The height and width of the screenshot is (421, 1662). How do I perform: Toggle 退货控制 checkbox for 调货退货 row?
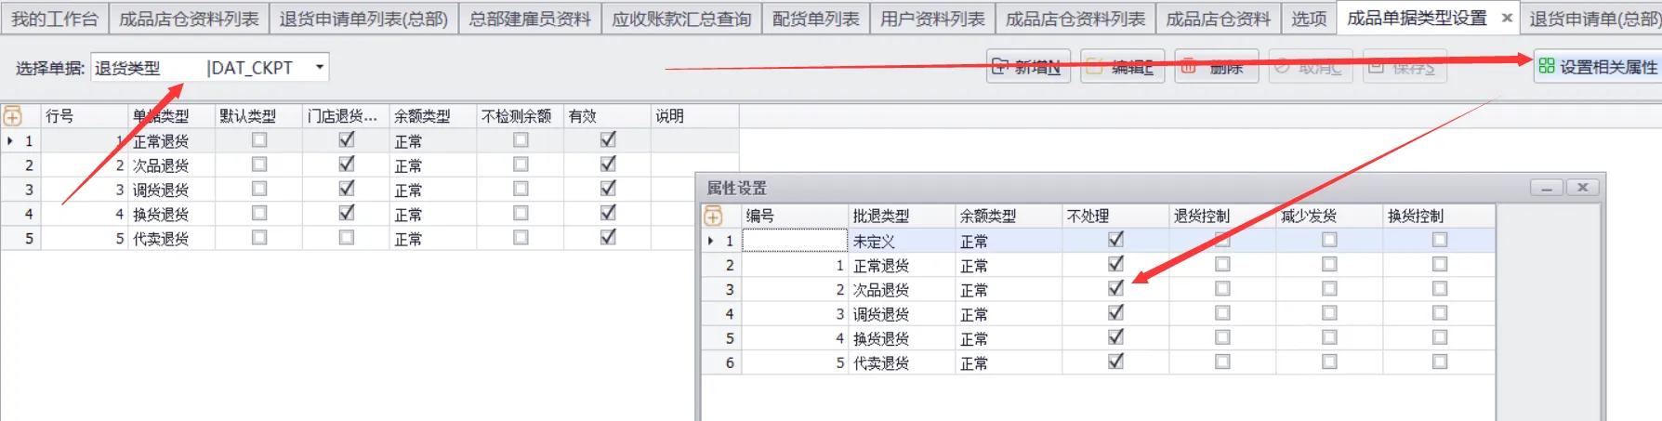pos(1222,313)
